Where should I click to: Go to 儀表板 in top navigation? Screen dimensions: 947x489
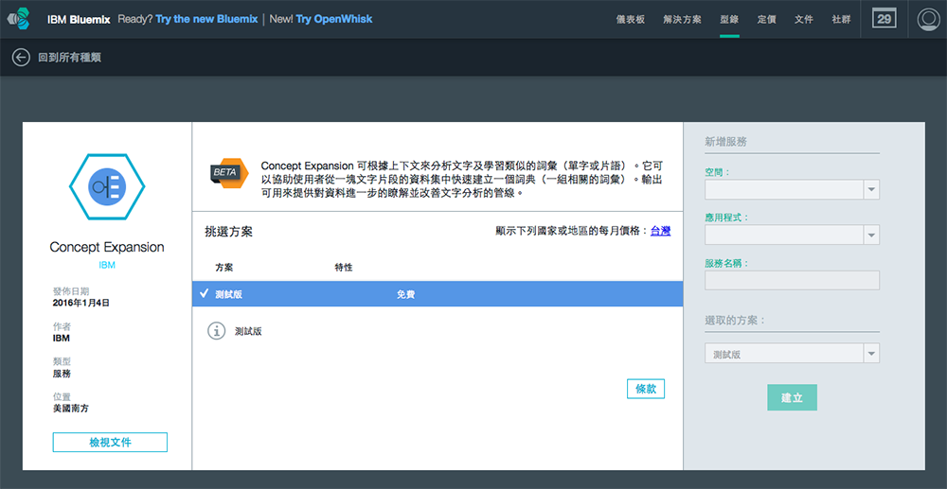click(x=630, y=19)
